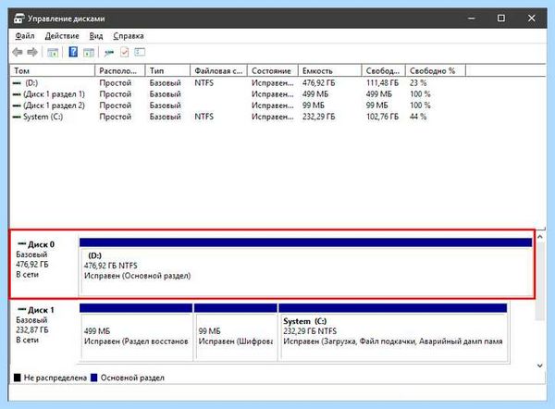Click the Back arrow toolbar icon
The height and width of the screenshot is (409, 555).
[18, 53]
